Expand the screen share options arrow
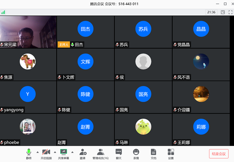The image size is (234, 162). (72, 152)
